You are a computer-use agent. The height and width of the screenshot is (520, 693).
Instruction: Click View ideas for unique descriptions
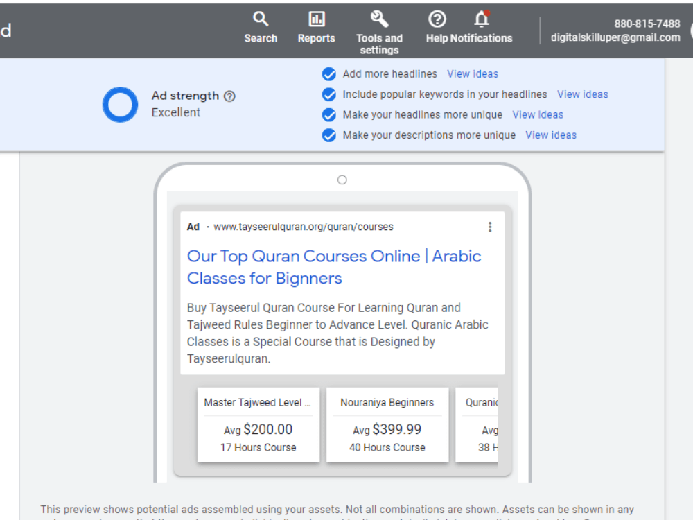pos(551,135)
